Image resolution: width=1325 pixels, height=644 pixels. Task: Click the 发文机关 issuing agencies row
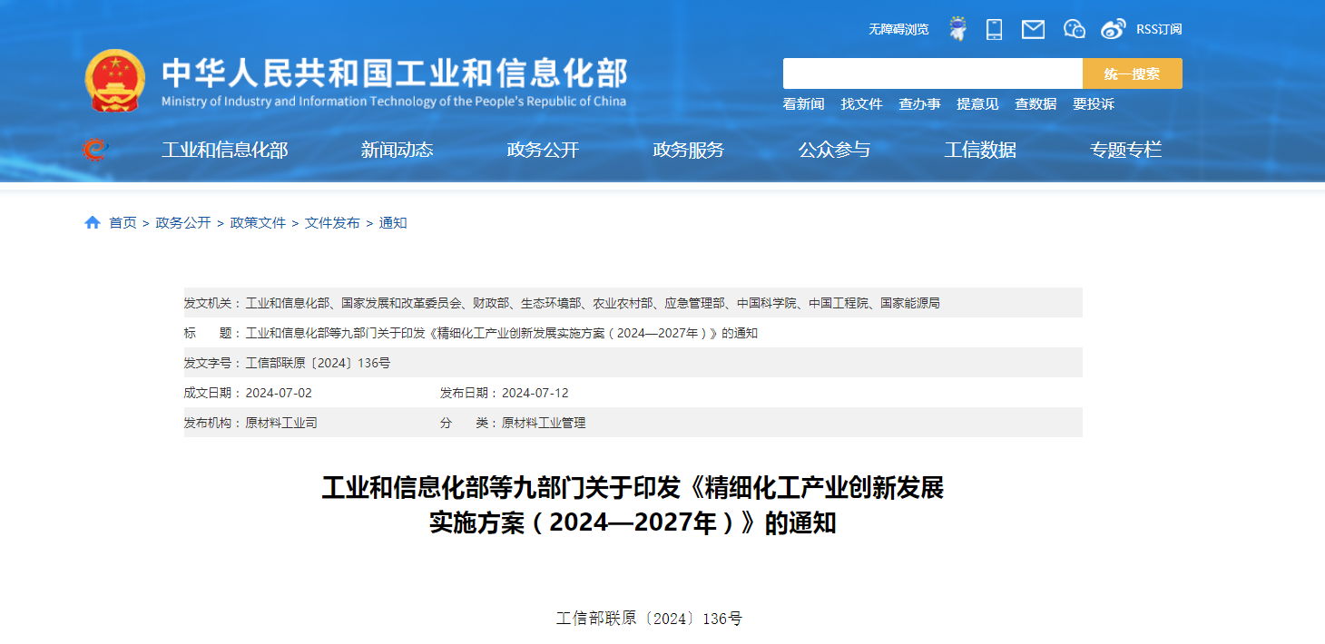633,303
